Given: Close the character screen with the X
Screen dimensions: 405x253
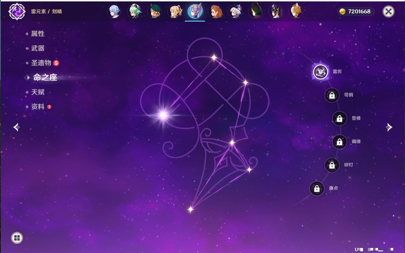Looking at the screenshot, I should click(x=388, y=11).
